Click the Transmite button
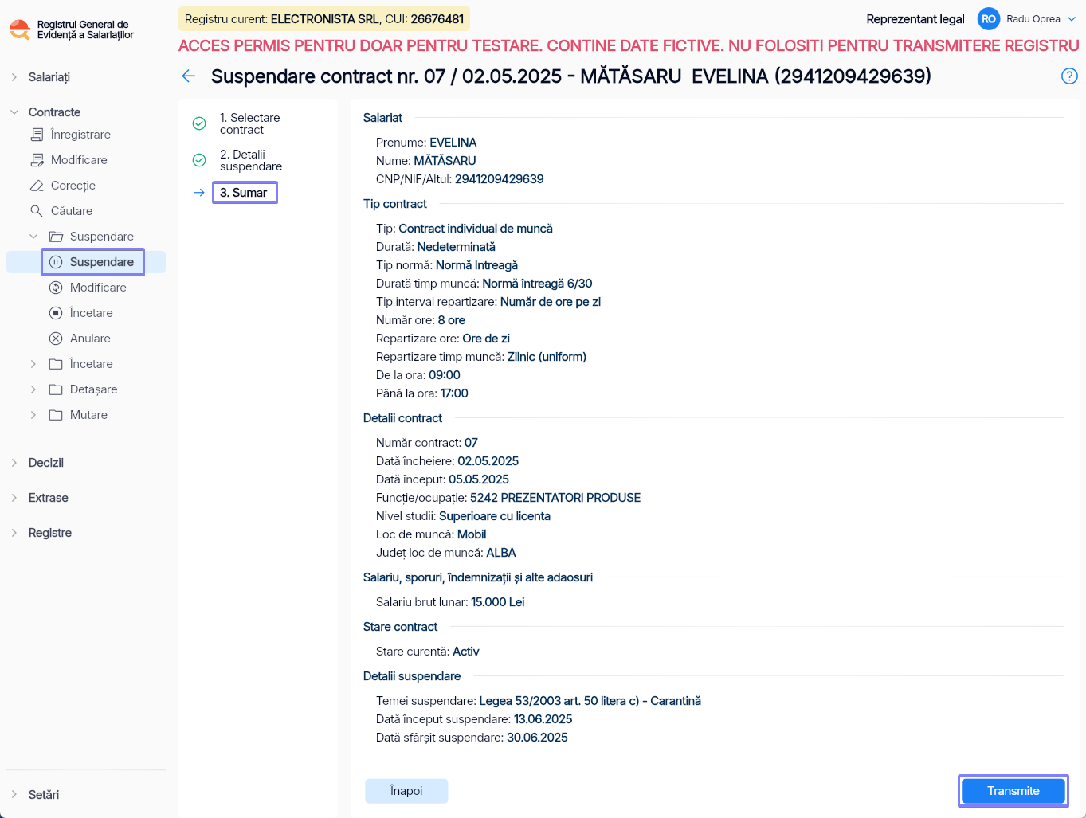This screenshot has width=1086, height=818. [1013, 791]
